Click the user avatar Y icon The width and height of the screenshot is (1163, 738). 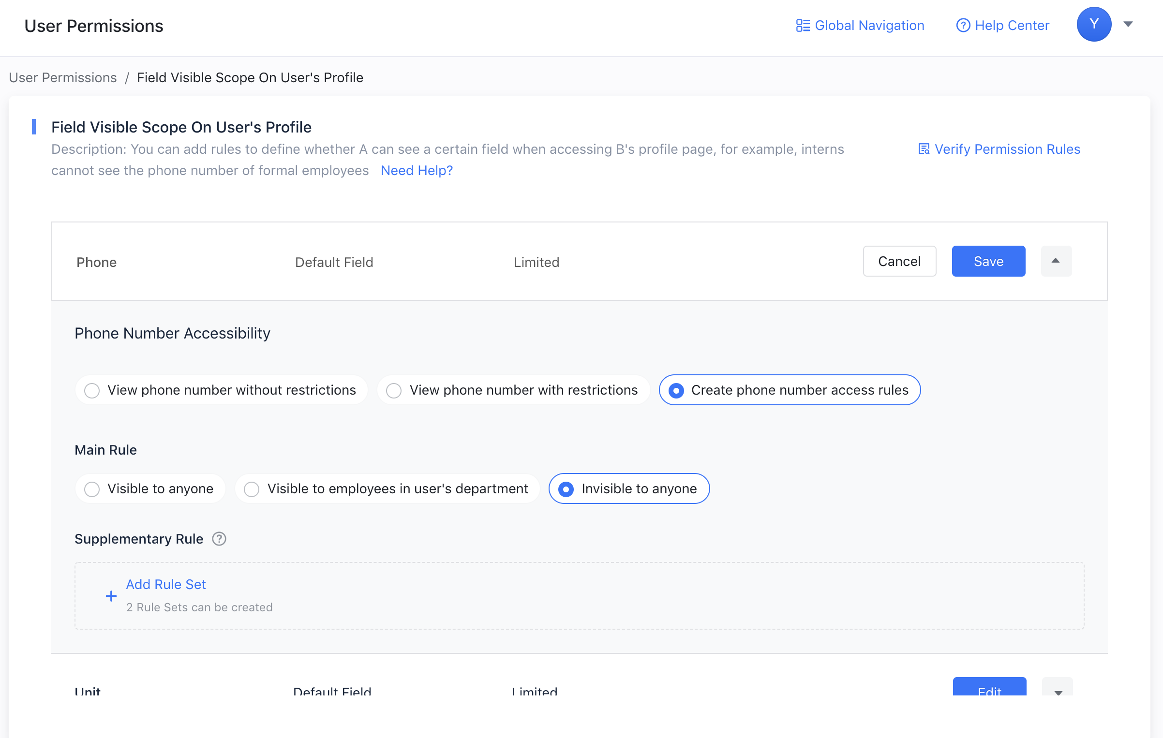point(1093,24)
